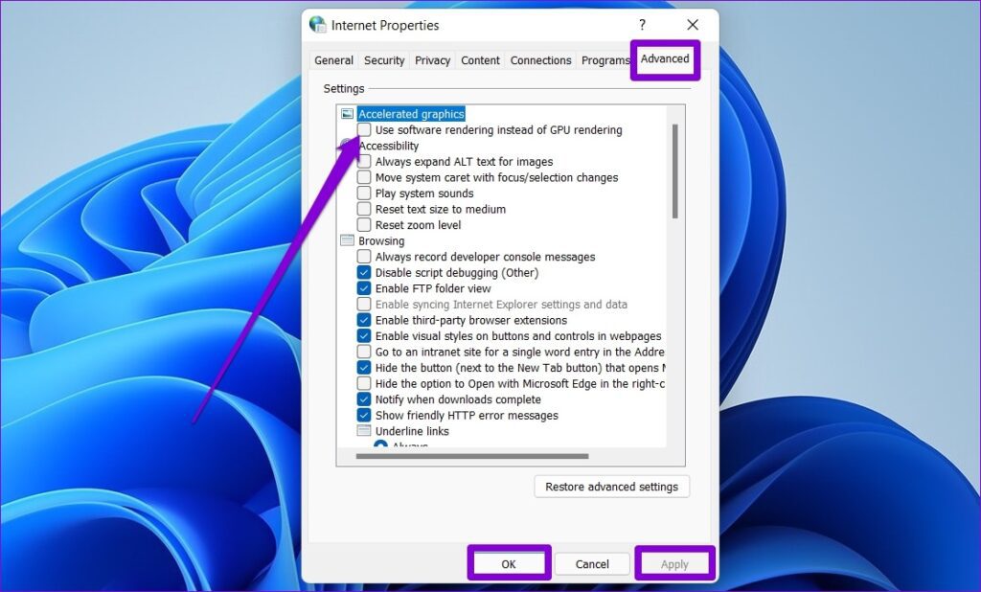Screen dimensions: 981x592
Task: Enable software rendering instead of GPU rendering
Action: tap(364, 130)
